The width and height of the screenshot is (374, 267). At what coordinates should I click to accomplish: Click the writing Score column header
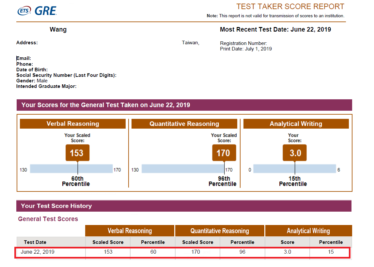click(288, 242)
